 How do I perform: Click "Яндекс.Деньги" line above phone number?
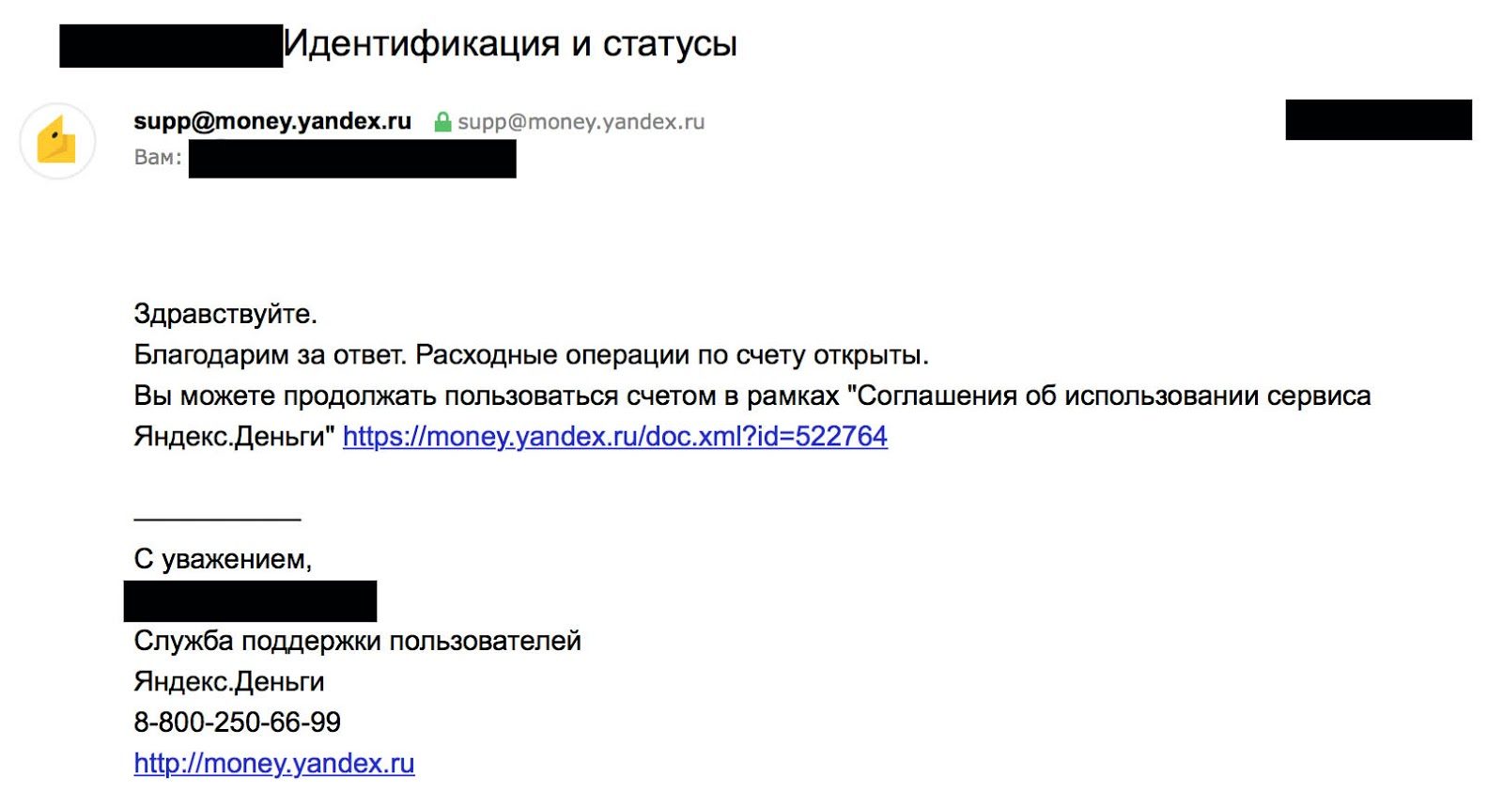pos(228,682)
